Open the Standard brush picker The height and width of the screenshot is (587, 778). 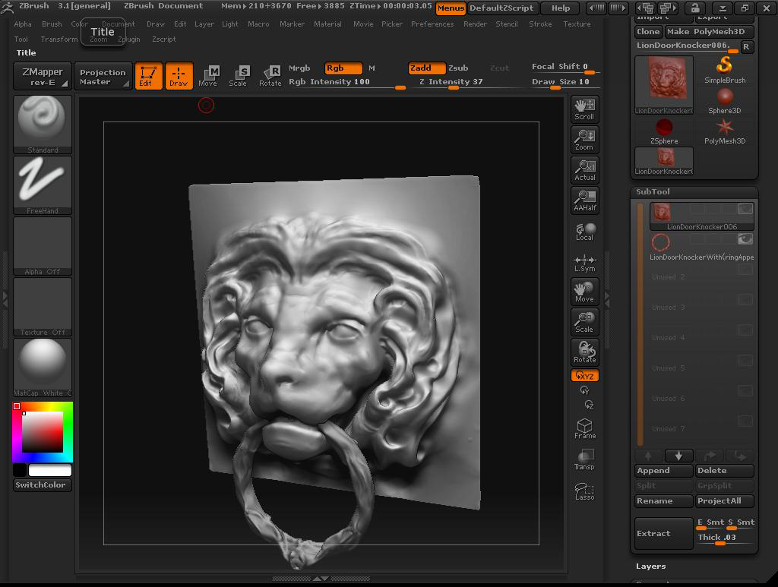43,125
